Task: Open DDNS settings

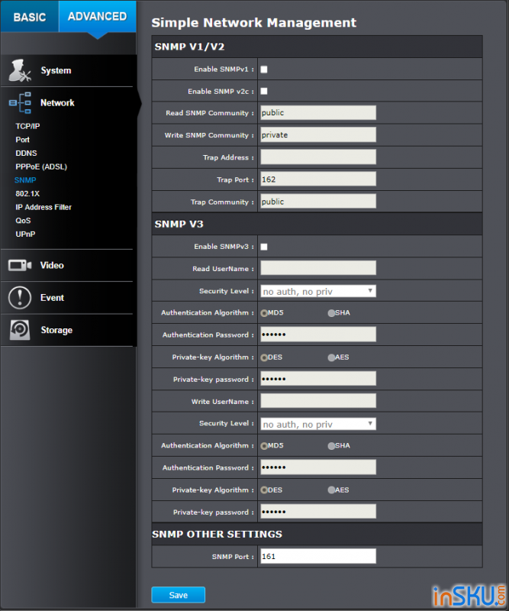Action: pos(26,154)
